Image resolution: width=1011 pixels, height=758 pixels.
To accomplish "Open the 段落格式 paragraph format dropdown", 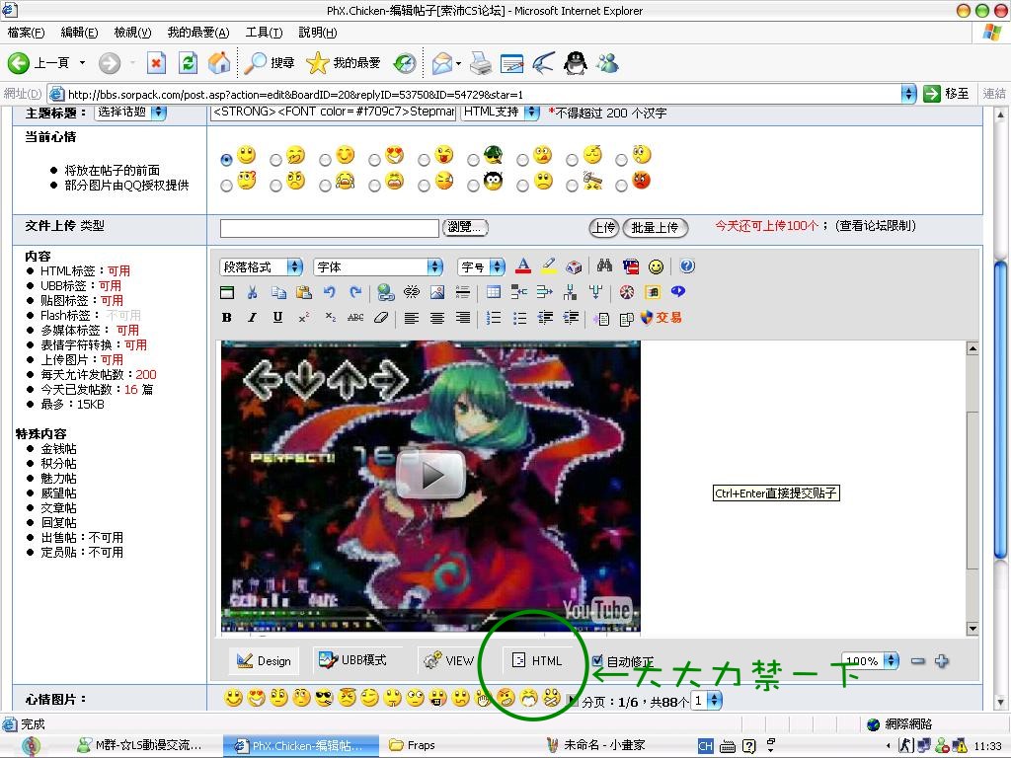I will (x=262, y=266).
